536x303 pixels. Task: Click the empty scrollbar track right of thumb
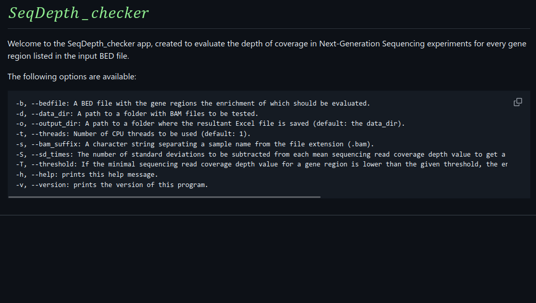[423, 197]
